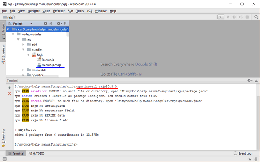Collapse the bundles folder

coord(23,50)
